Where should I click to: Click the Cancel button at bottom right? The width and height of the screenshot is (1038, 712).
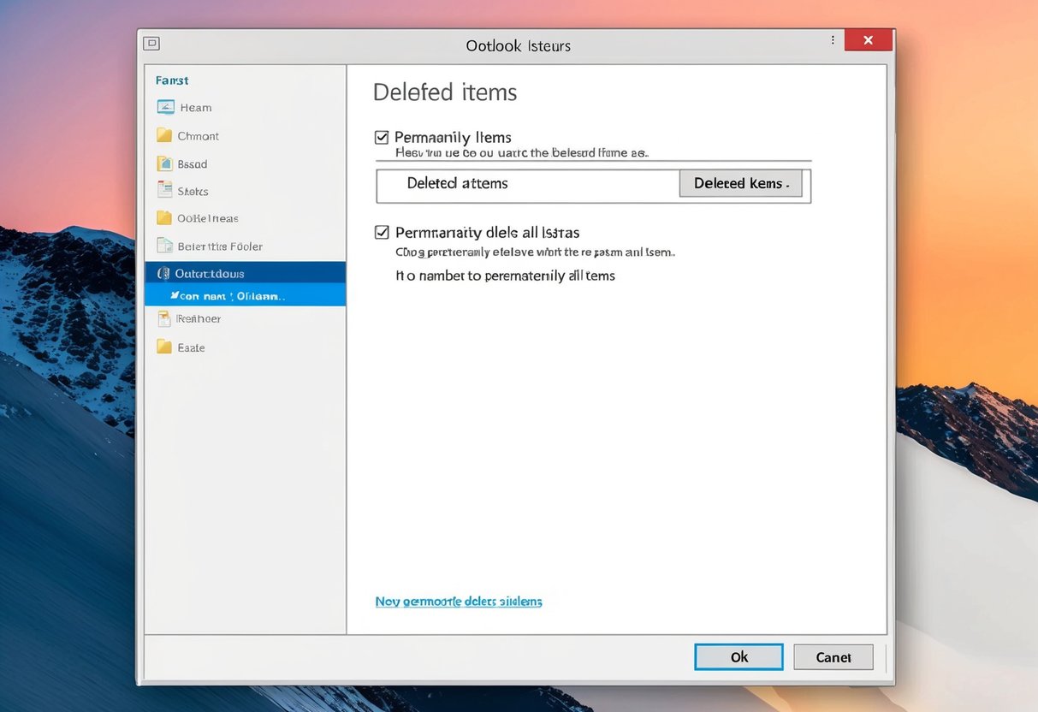tap(833, 656)
